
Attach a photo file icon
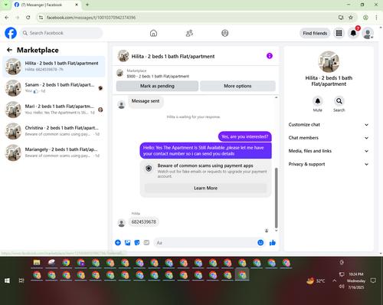click(x=127, y=243)
